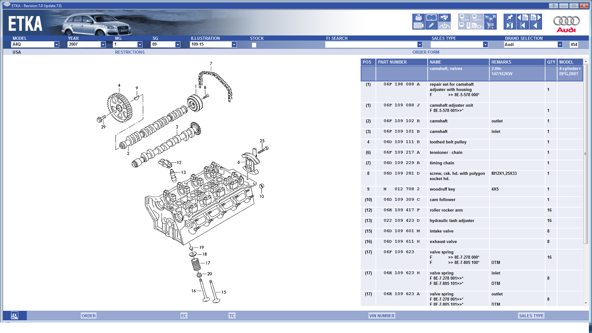Image resolution: width=592 pixels, height=333 pixels.
Task: Select part number 06F 109 102 B
Action: coord(401,121)
